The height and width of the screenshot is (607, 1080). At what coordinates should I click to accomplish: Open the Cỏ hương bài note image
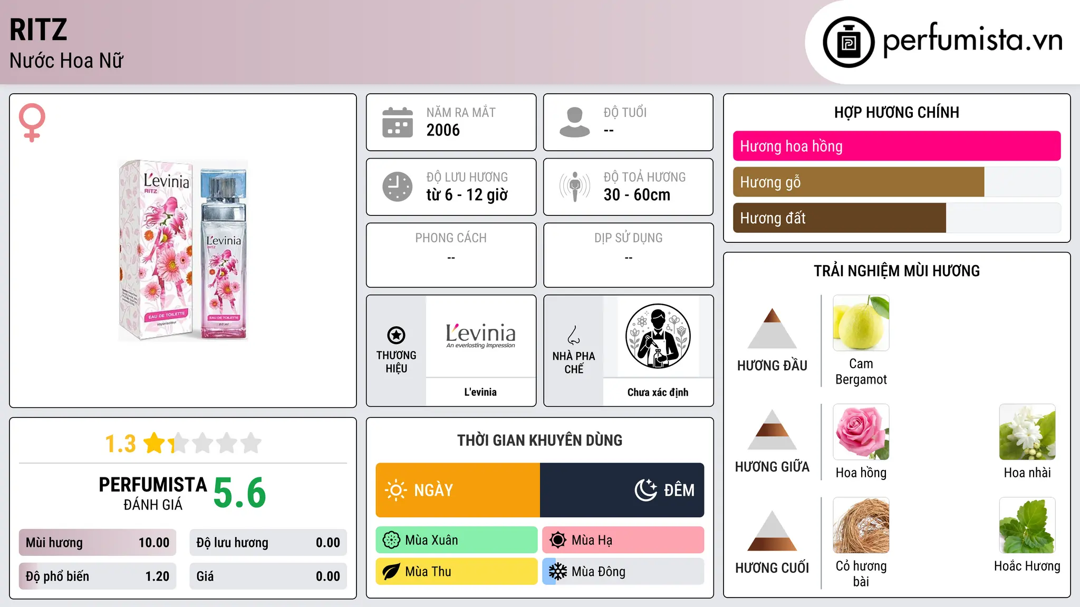tap(861, 525)
